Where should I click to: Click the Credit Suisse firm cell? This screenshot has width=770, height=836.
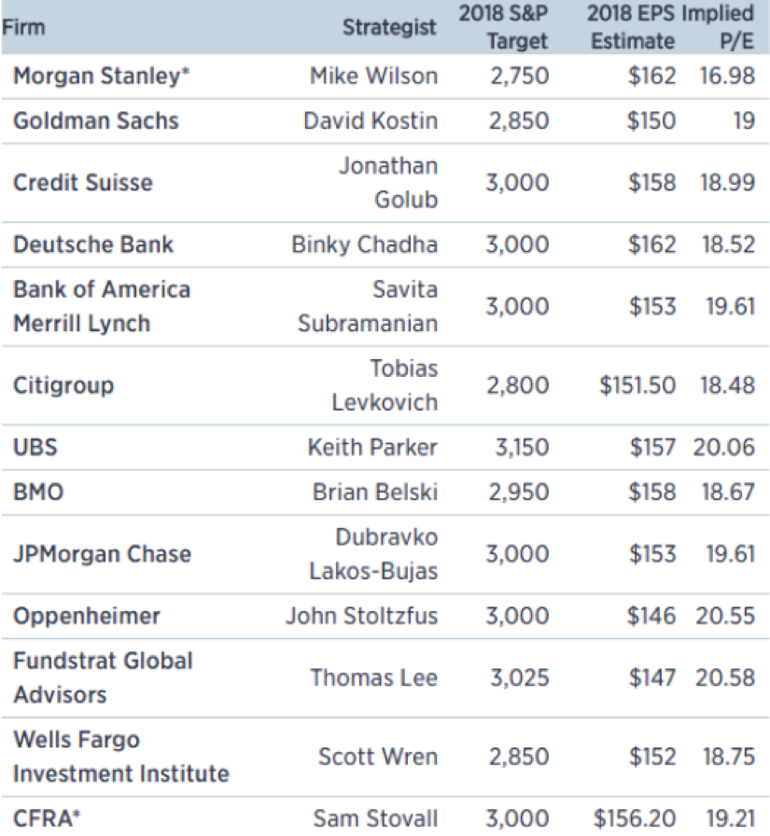coord(82,182)
